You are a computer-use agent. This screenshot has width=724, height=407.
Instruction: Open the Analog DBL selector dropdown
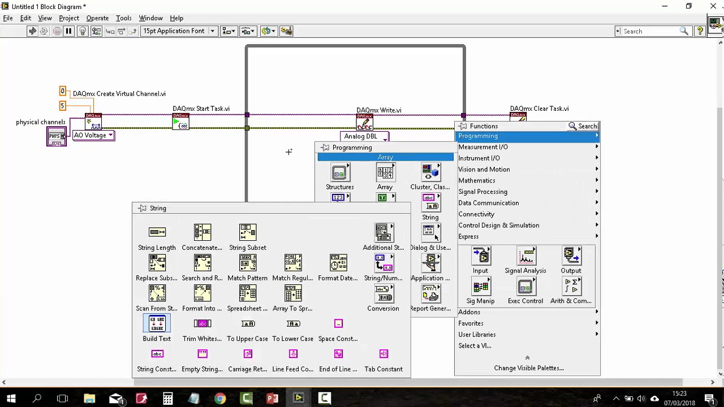point(365,136)
